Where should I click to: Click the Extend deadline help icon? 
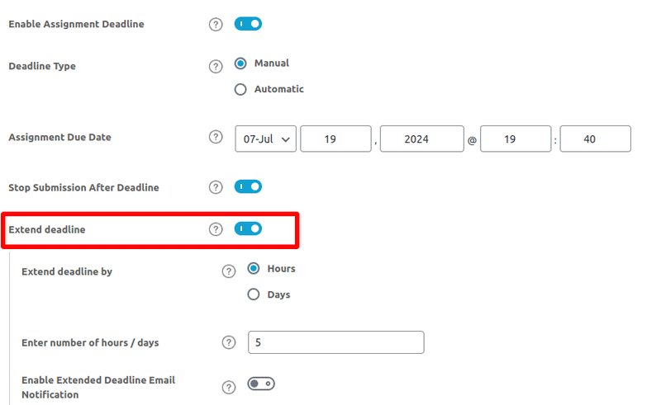pos(216,229)
